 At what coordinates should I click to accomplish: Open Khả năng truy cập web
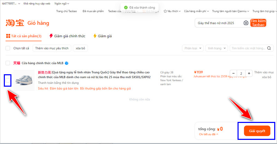click(37, 3)
